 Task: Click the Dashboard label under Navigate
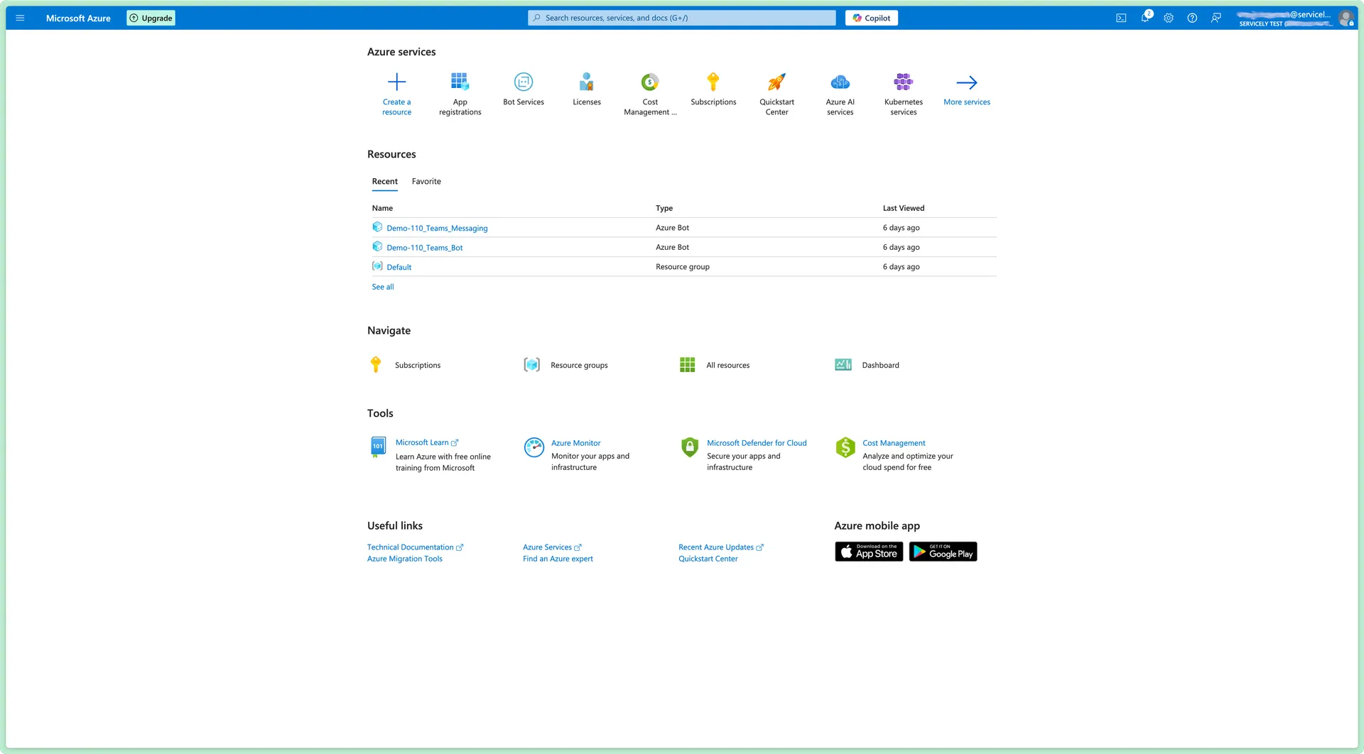[881, 366]
